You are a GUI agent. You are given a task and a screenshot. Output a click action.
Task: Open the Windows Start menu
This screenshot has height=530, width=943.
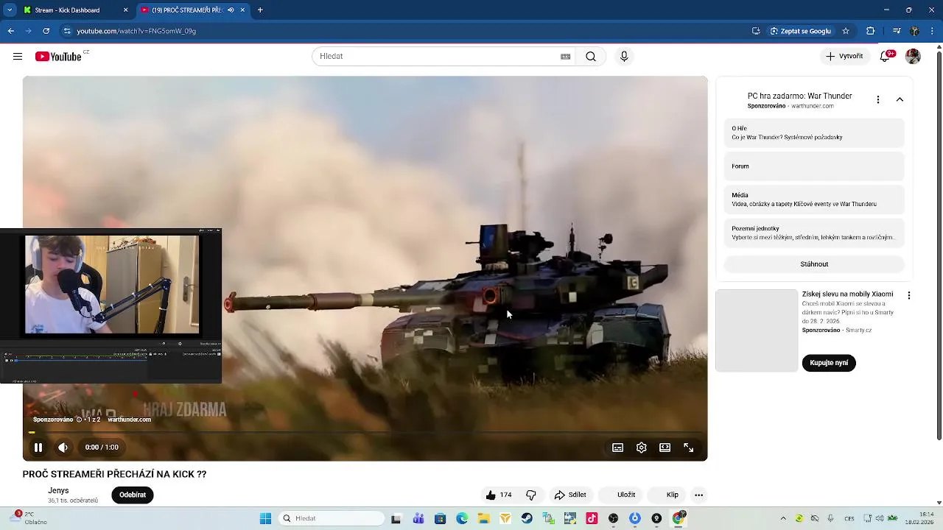(x=265, y=519)
